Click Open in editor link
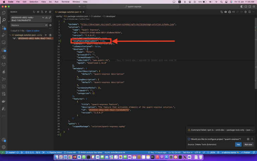 [33, 31]
